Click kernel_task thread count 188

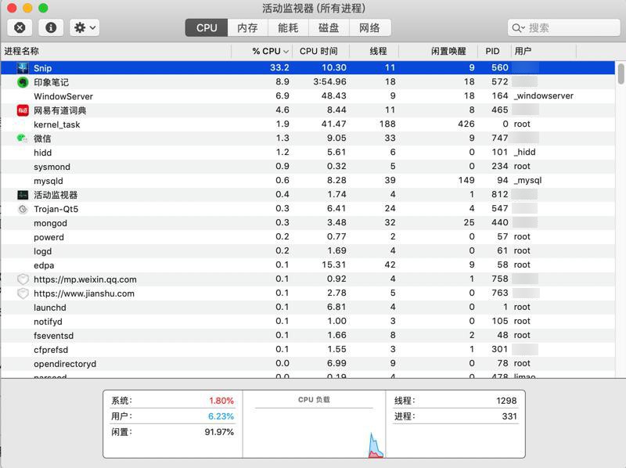point(387,124)
